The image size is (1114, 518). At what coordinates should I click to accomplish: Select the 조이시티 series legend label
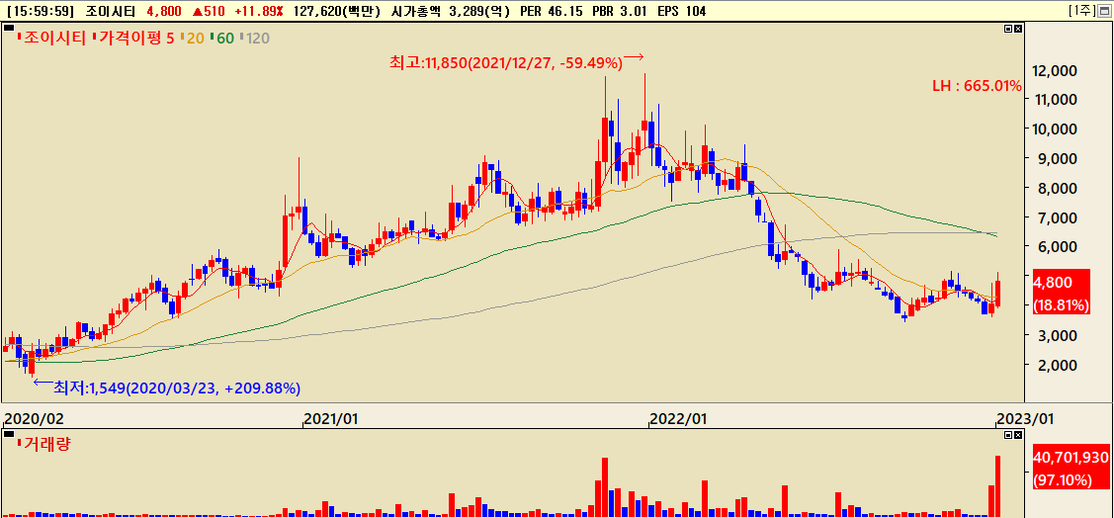point(54,38)
